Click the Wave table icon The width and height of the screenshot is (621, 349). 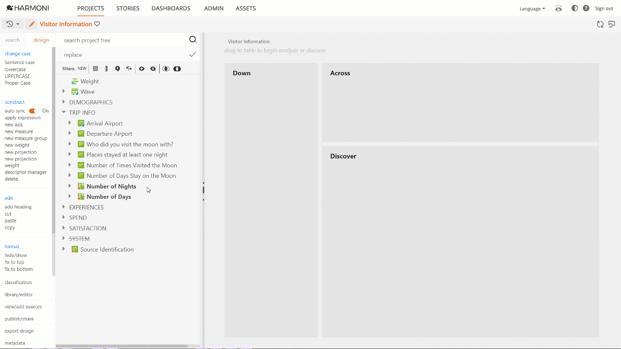(x=75, y=92)
